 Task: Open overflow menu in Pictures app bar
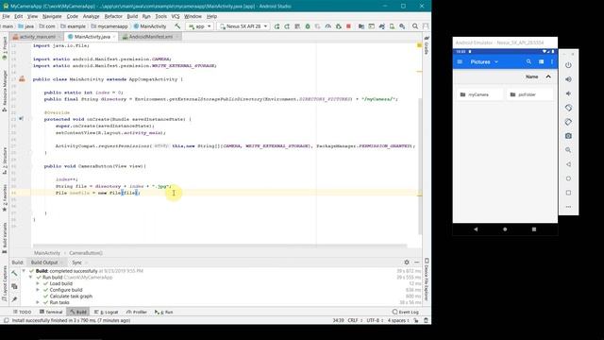point(552,61)
